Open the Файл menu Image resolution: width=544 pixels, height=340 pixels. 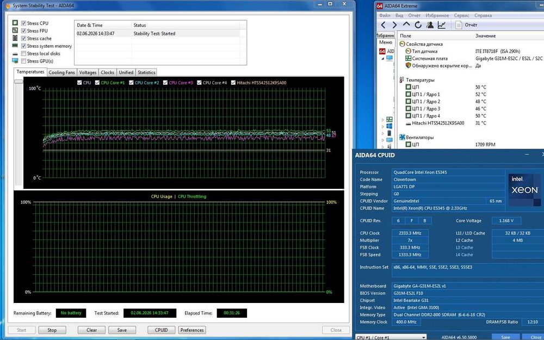click(385, 15)
